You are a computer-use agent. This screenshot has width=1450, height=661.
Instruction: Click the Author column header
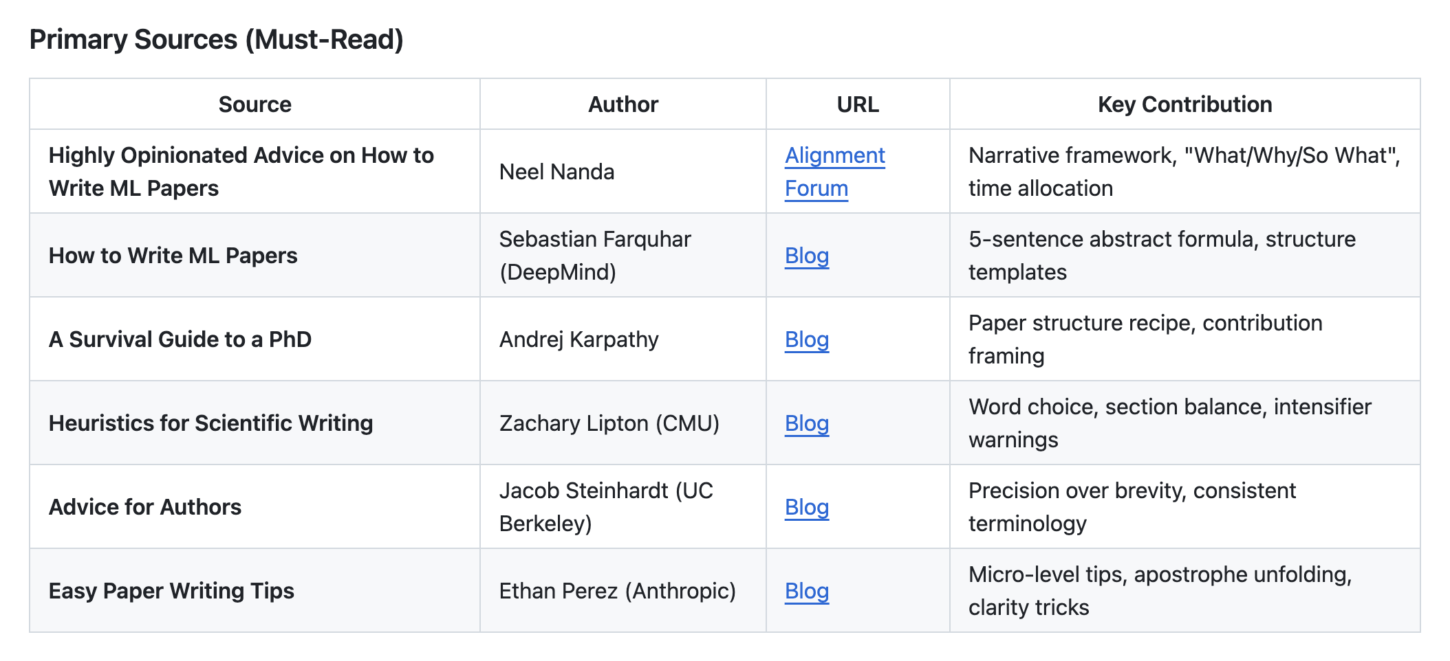pyautogui.click(x=623, y=104)
